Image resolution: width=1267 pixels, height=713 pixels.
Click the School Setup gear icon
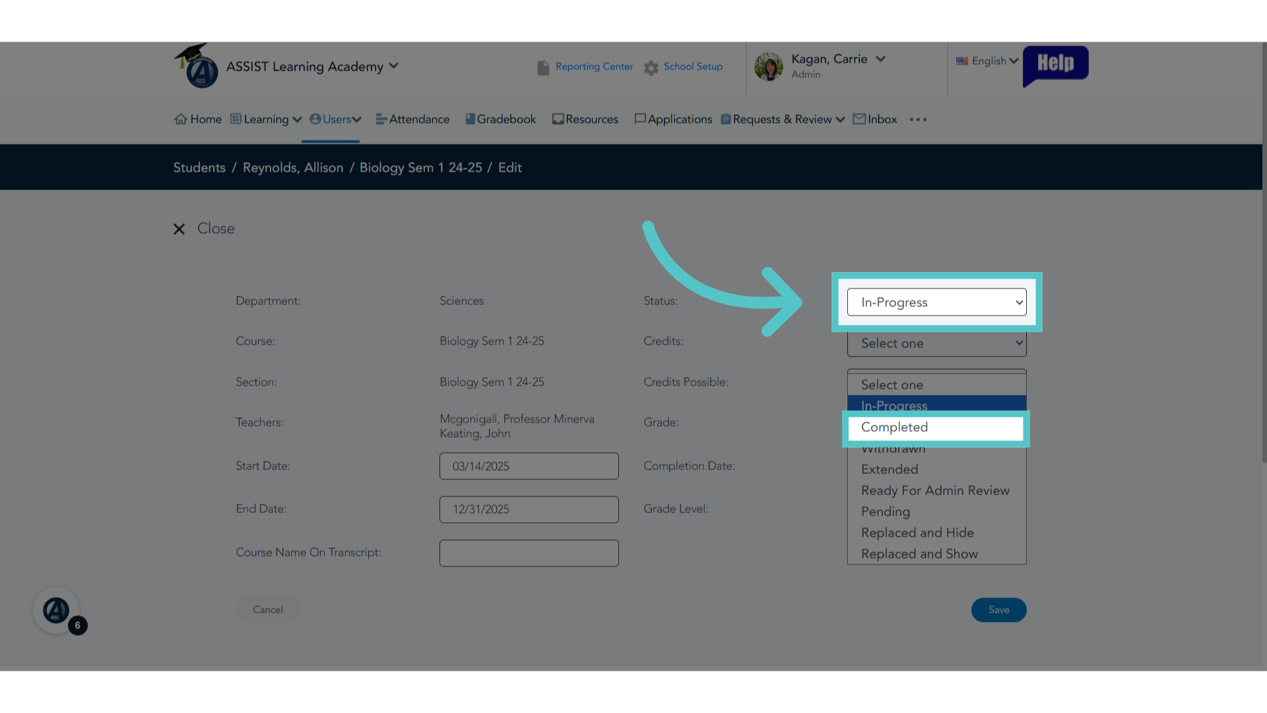coord(651,67)
